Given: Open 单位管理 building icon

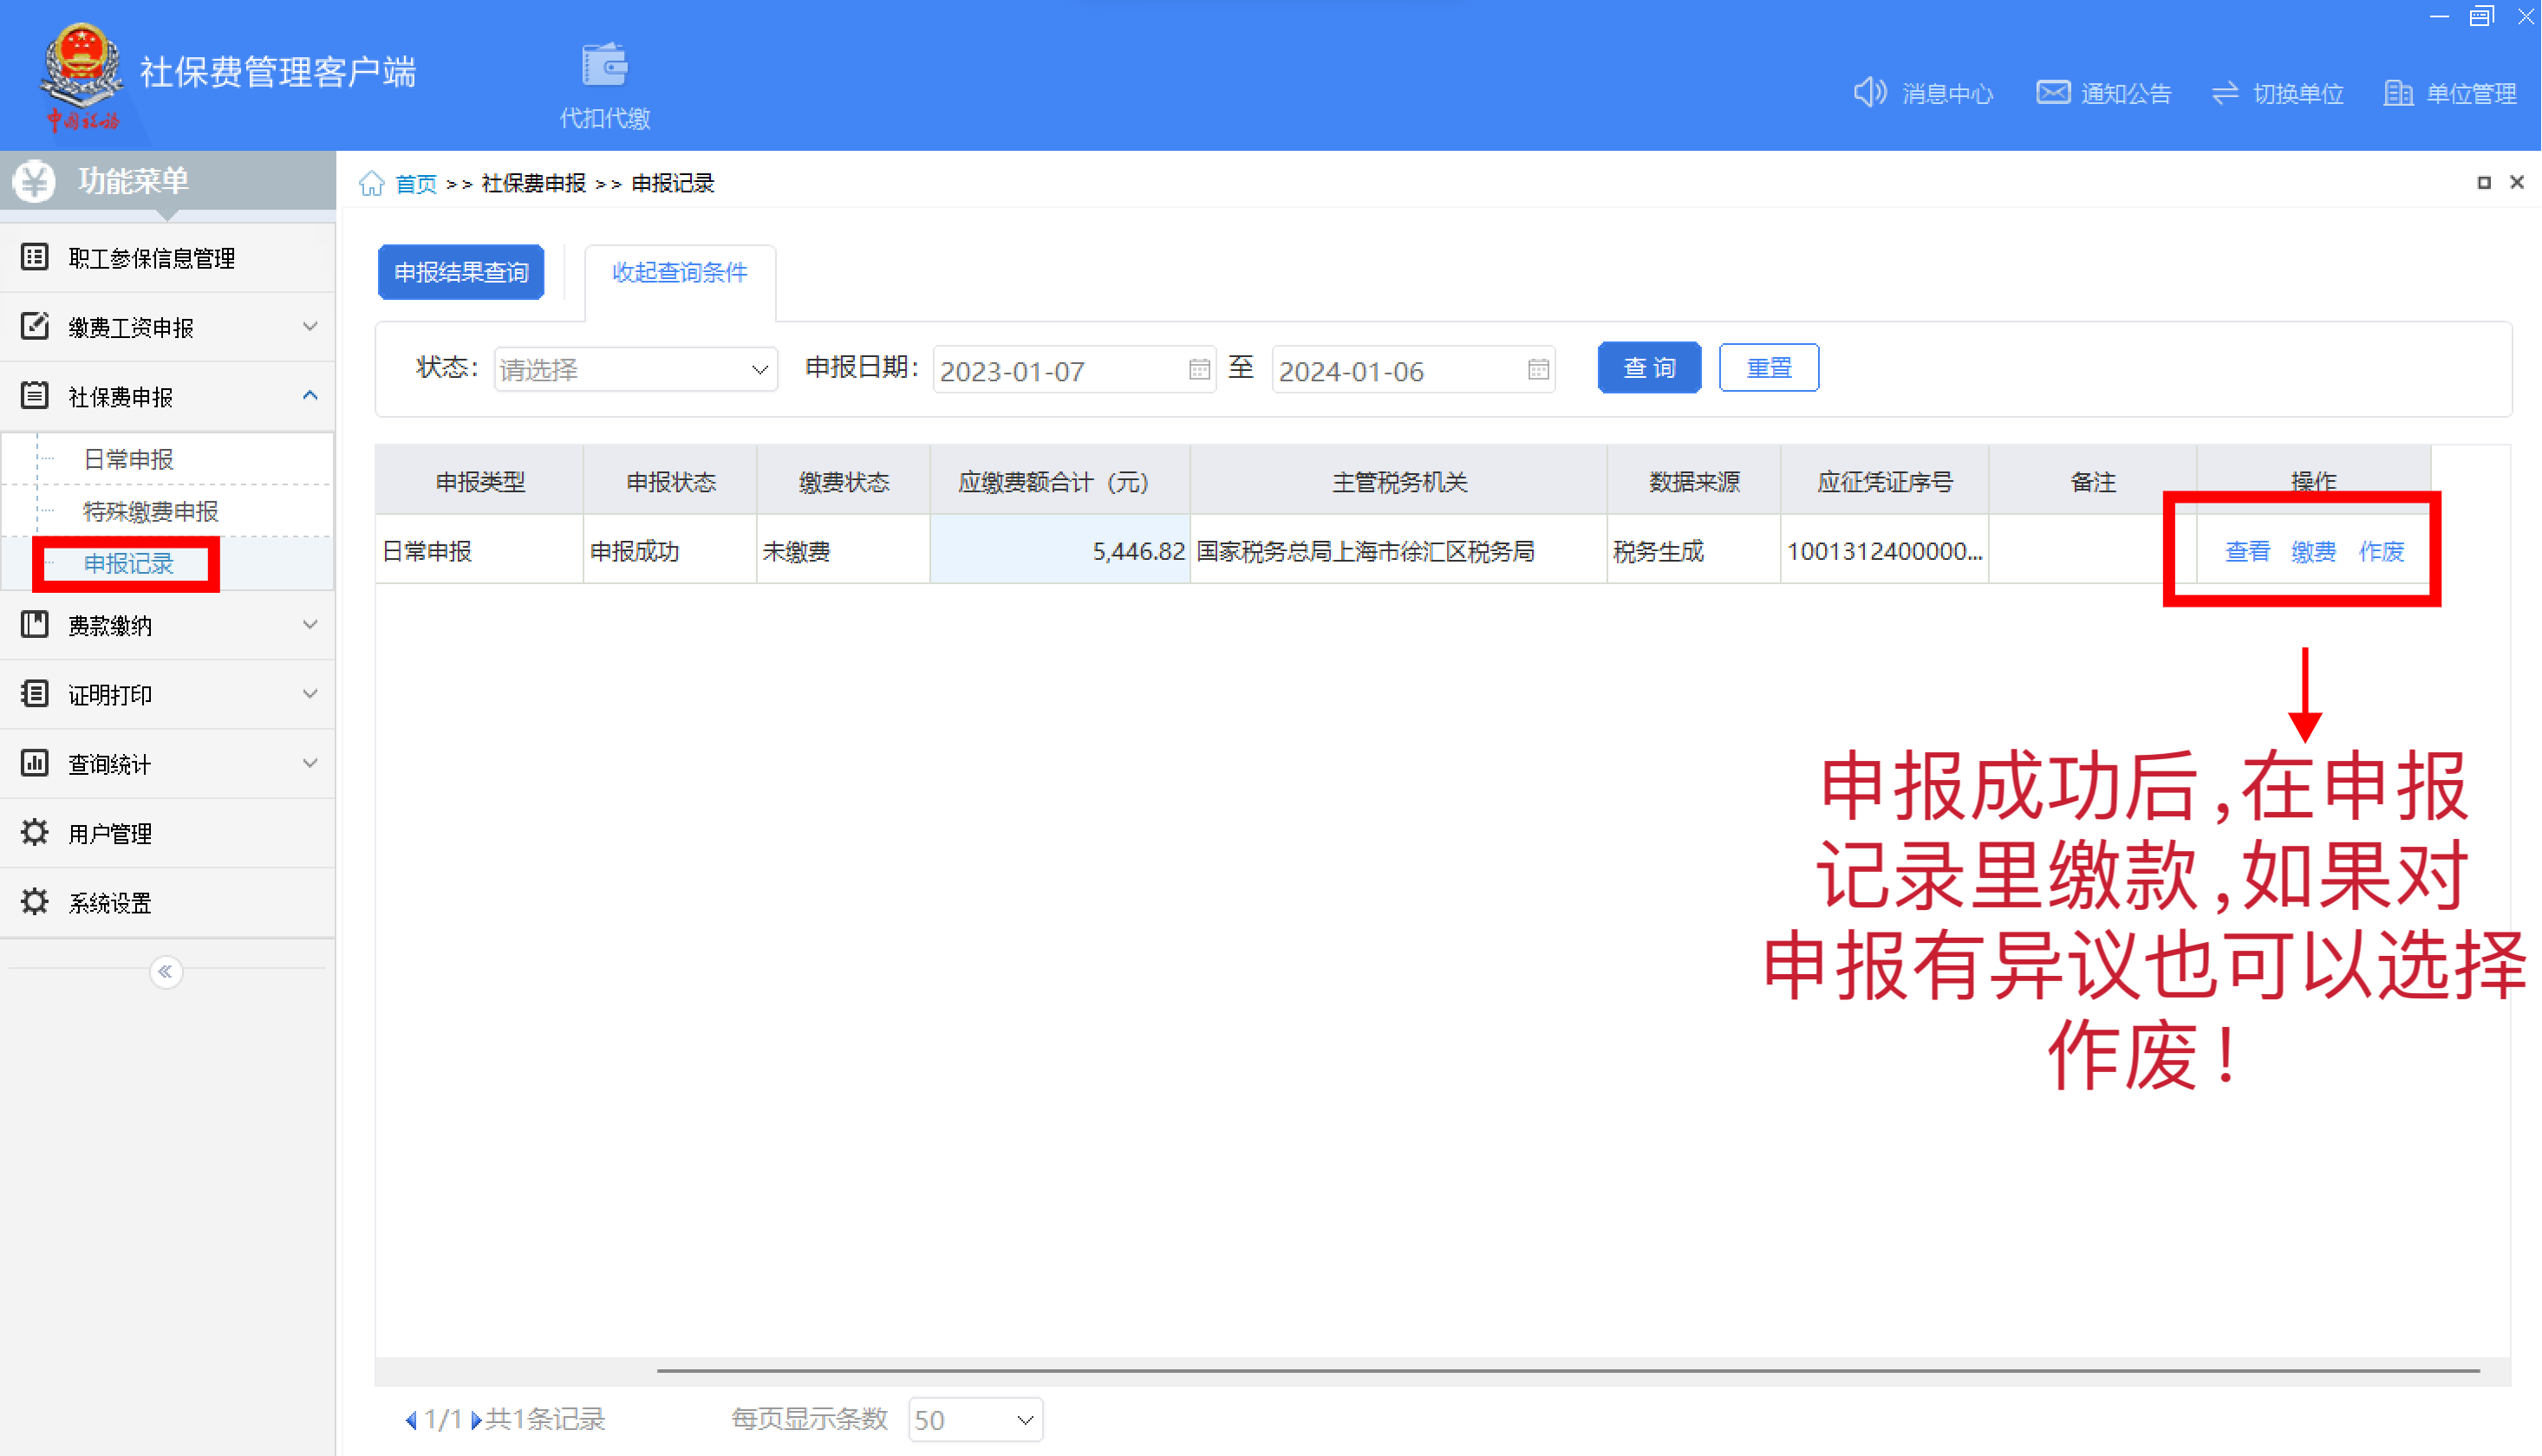Looking at the screenshot, I should 2398,93.
